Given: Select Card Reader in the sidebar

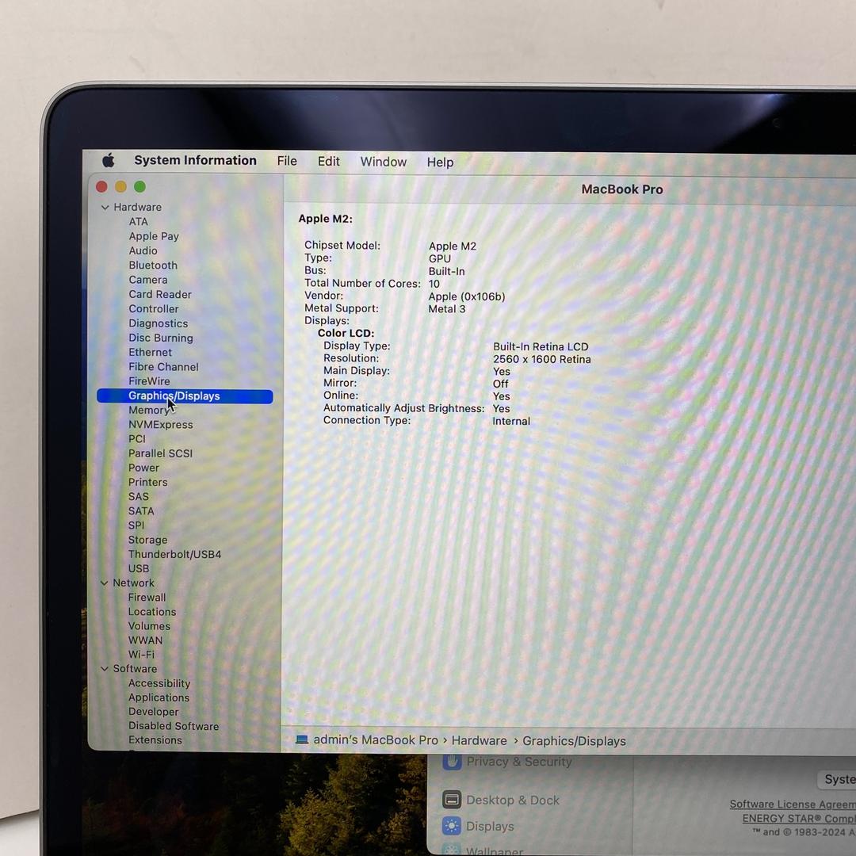Looking at the screenshot, I should tap(160, 294).
